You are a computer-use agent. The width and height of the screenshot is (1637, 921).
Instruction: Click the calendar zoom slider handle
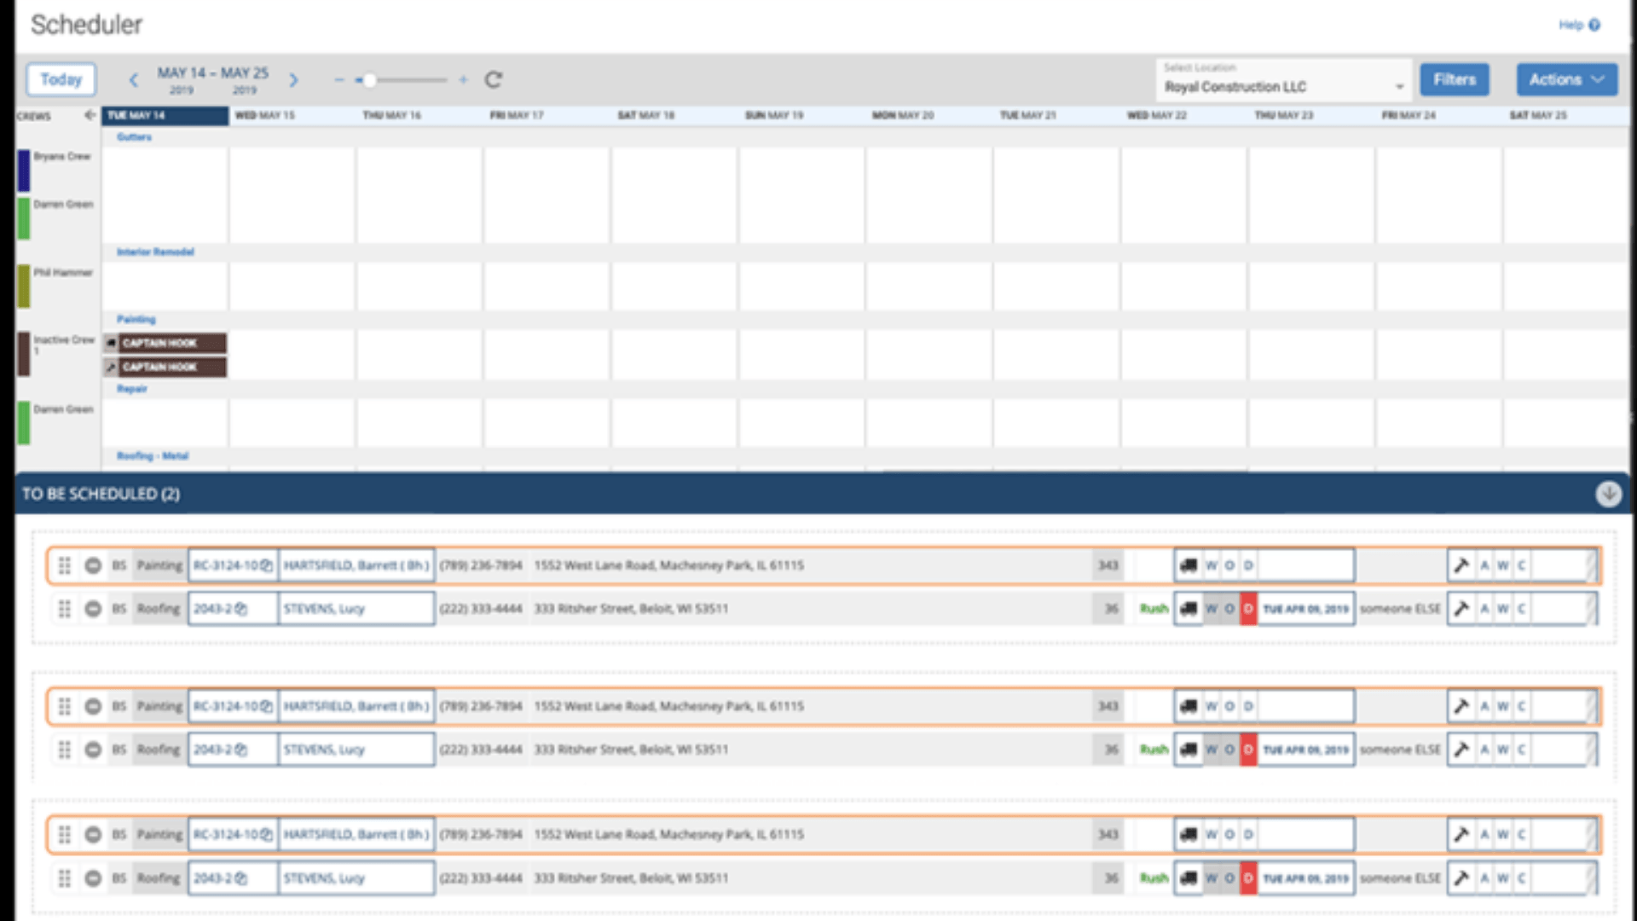click(x=369, y=80)
